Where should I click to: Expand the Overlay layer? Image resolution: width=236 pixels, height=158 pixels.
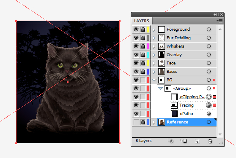point(154,55)
